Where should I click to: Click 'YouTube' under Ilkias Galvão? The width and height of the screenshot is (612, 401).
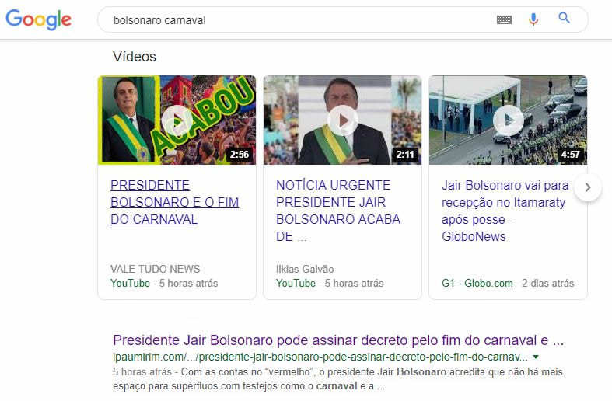[296, 283]
